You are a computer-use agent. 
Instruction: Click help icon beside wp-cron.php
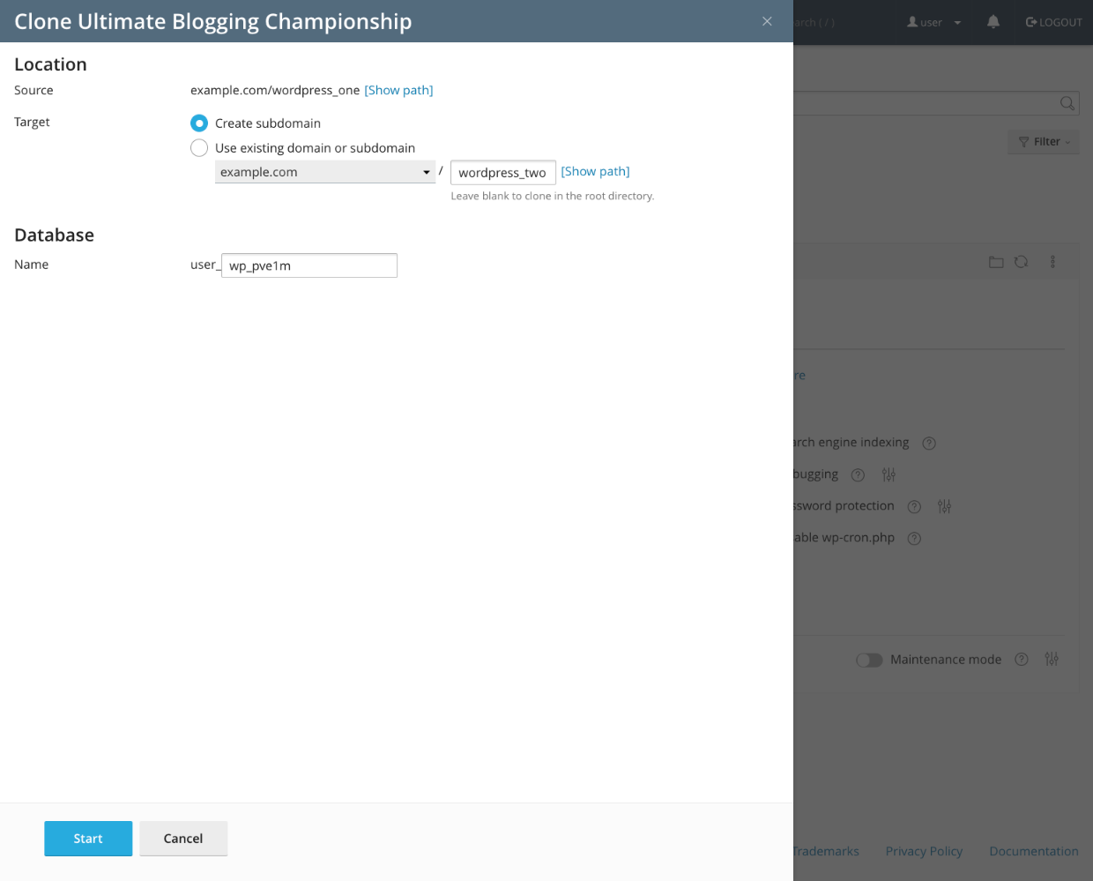[x=914, y=538]
